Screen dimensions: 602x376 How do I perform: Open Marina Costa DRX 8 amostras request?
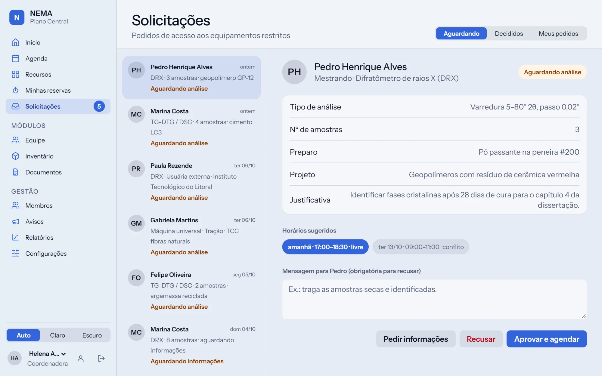191,345
